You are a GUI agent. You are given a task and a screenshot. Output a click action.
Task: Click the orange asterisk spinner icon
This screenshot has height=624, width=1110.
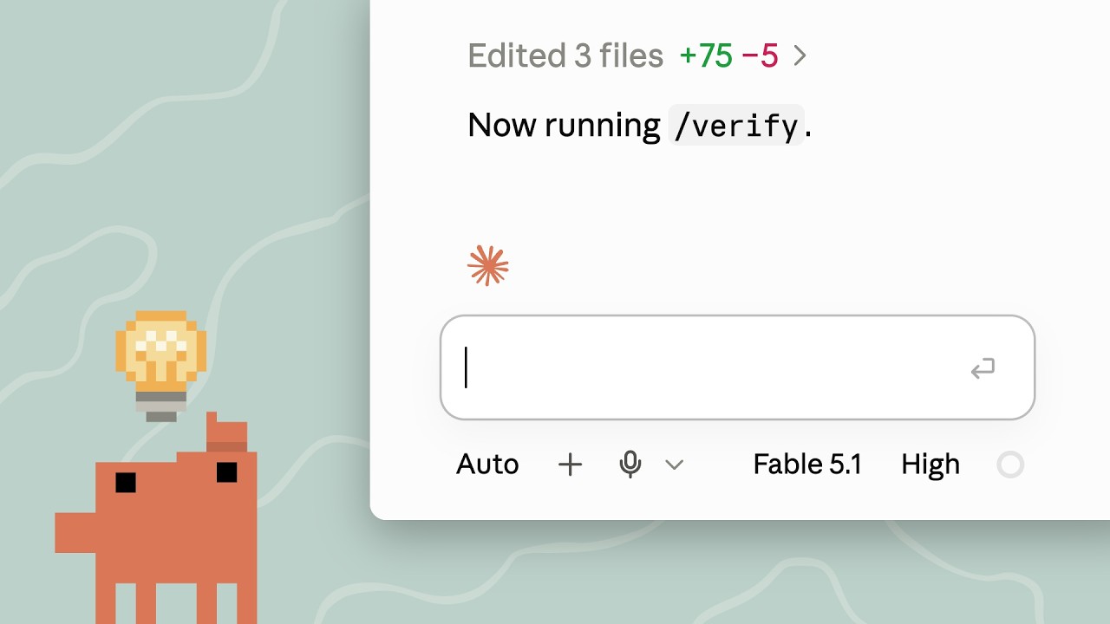click(488, 266)
